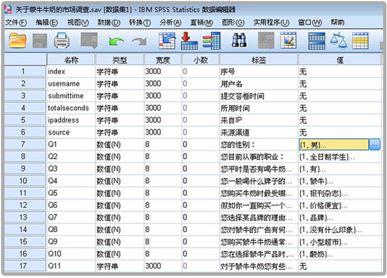Click the Print icon in toolbar

point(61,40)
